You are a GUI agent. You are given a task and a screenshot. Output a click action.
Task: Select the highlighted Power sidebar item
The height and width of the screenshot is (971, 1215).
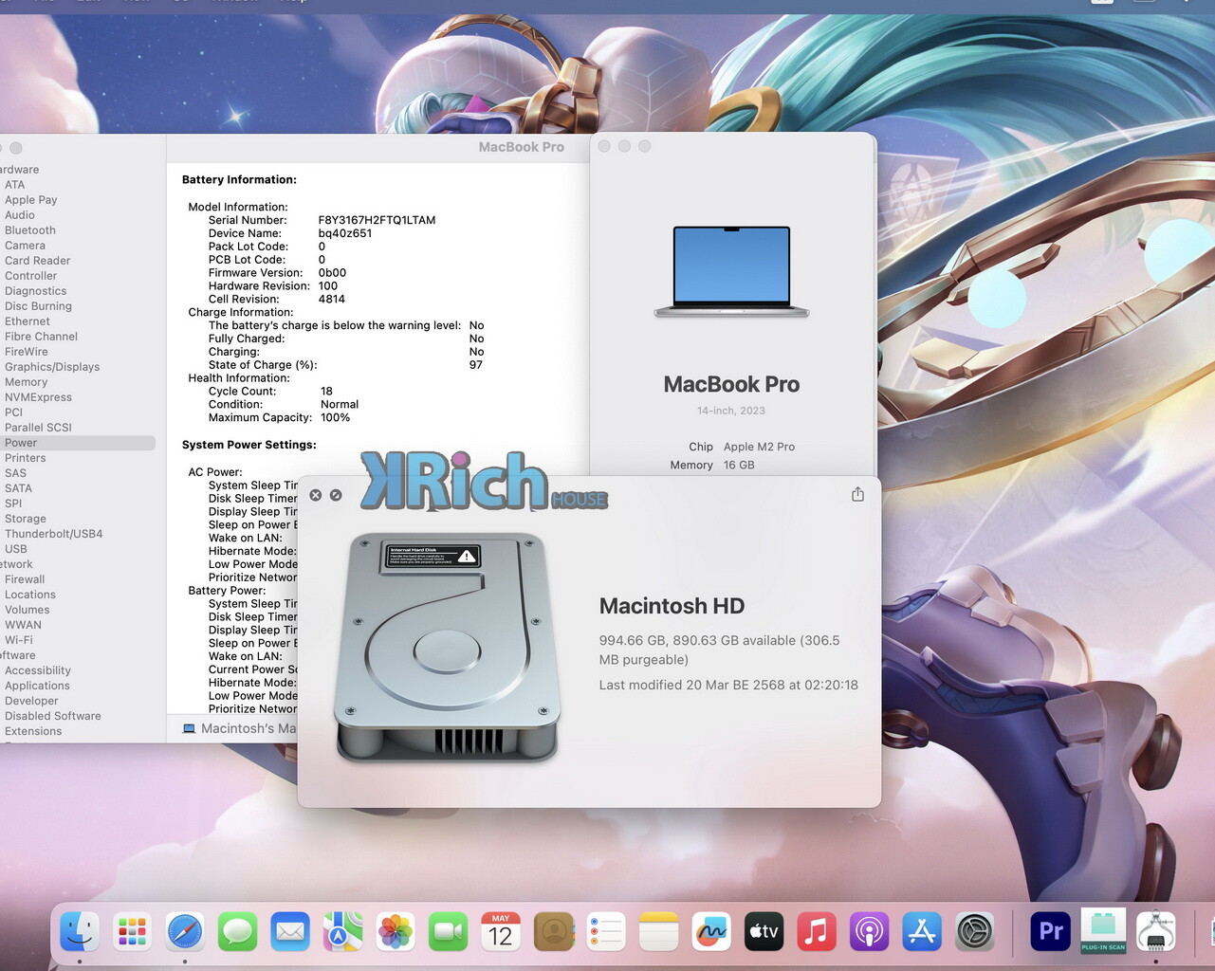pos(78,443)
